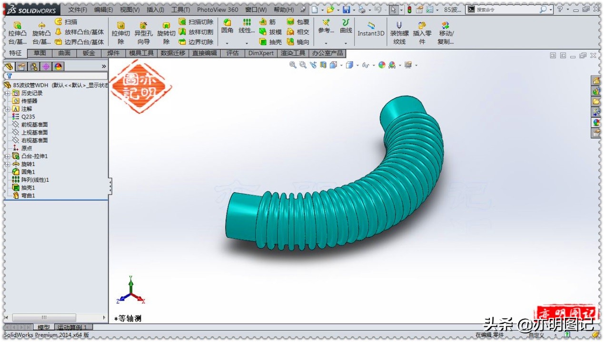604x342 pixels.
Task: Open the 圆角 fillet tool
Action: point(227,26)
